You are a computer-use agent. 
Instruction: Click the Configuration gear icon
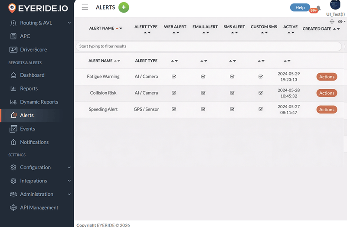tap(13, 167)
